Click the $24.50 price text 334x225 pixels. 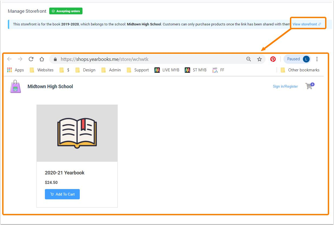(x=51, y=183)
